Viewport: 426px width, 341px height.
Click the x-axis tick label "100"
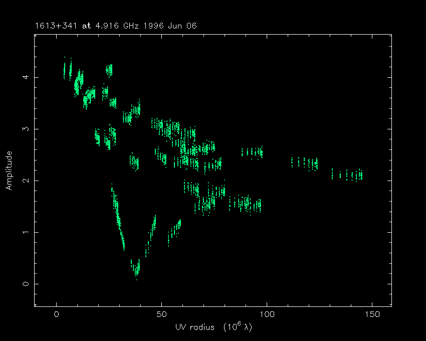coord(267,314)
